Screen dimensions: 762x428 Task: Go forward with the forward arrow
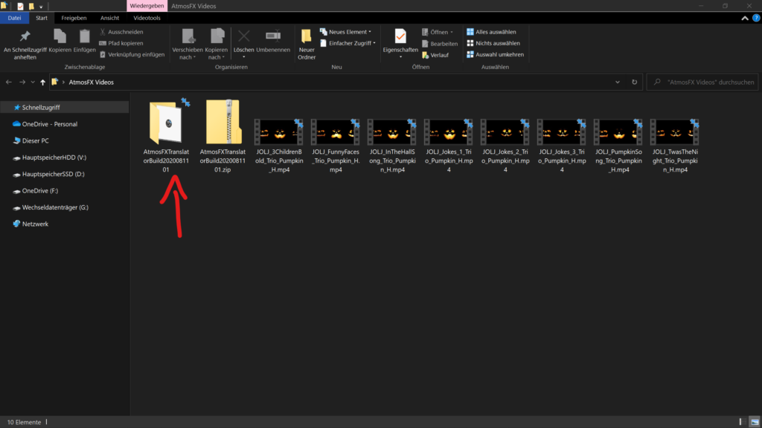click(22, 82)
